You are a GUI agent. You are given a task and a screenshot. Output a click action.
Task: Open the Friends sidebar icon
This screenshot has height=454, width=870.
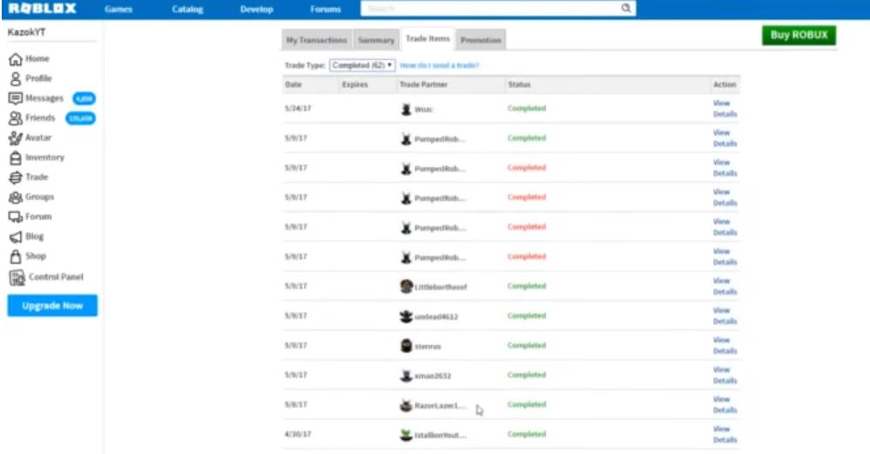16,118
